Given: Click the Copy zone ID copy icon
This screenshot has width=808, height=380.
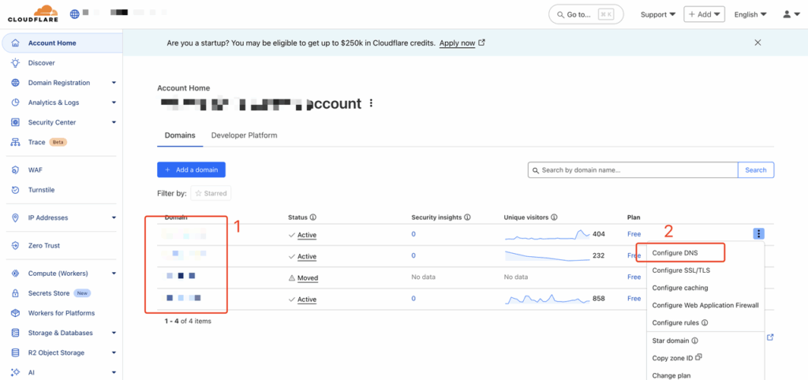Looking at the screenshot, I should (x=699, y=357).
